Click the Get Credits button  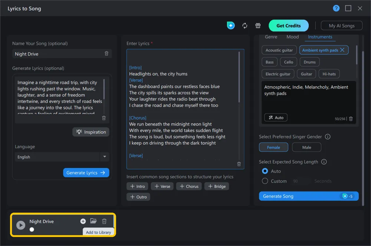click(x=288, y=26)
